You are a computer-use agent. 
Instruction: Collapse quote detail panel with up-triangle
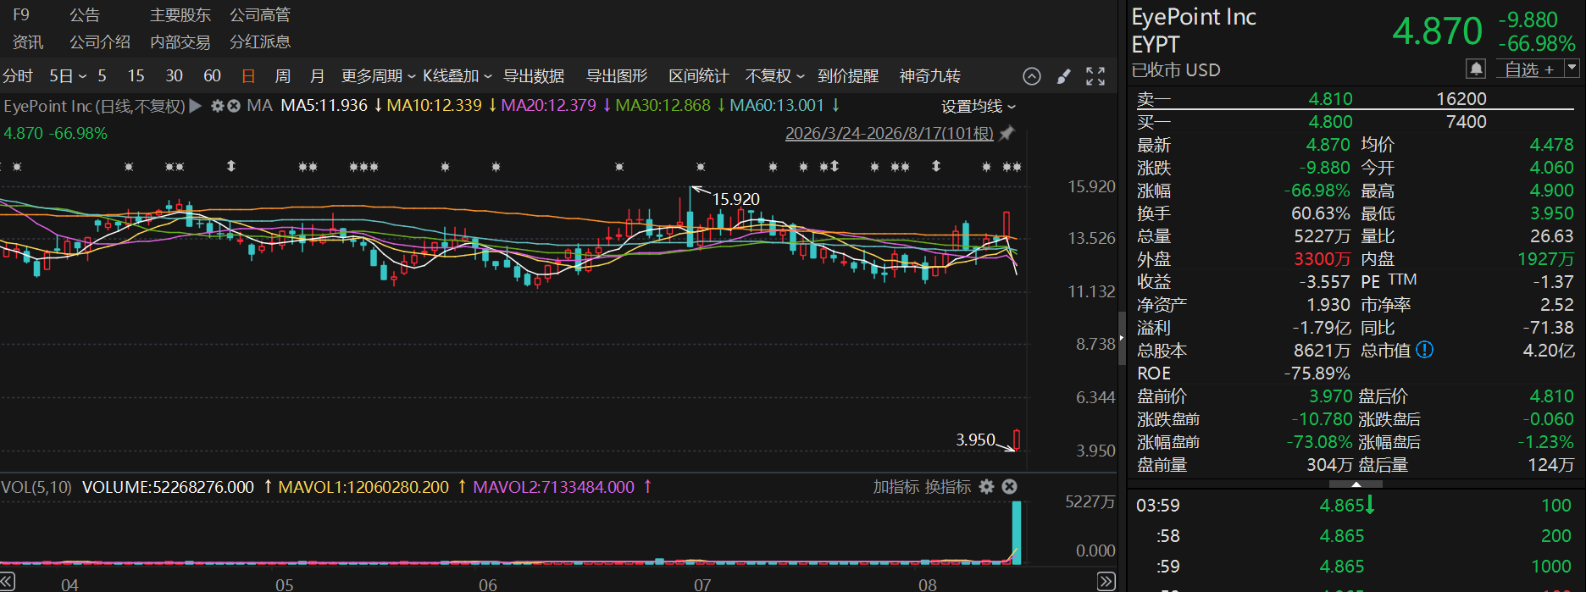pyautogui.click(x=1356, y=484)
